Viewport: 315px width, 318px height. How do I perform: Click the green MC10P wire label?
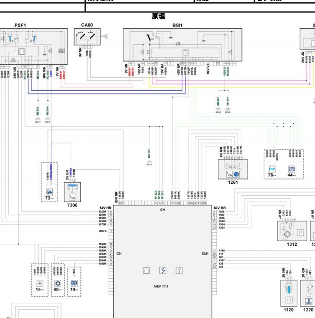click(149, 154)
